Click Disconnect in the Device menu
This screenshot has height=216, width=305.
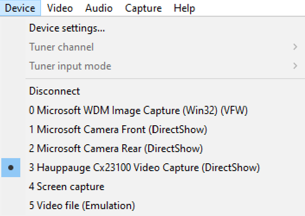pyautogui.click(x=153, y=91)
